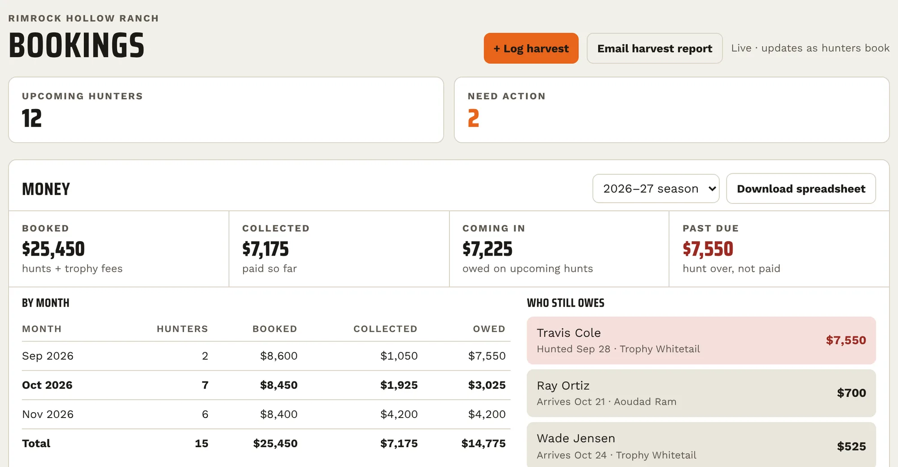Click total owed $14,775
The height and width of the screenshot is (467, 898).
(484, 444)
